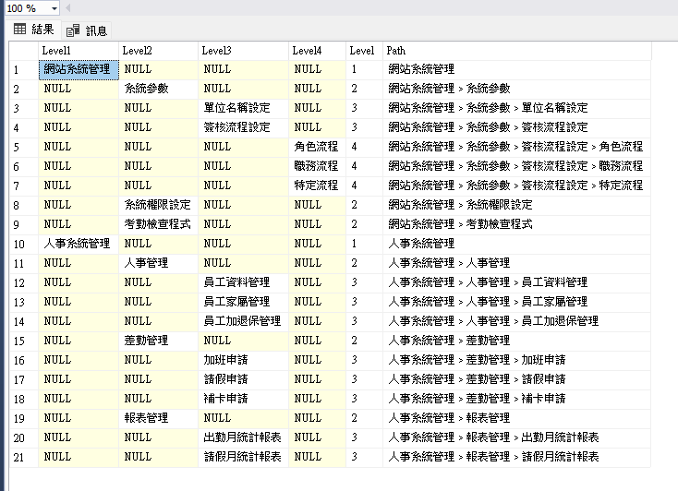Select the 職務流程 cell in Level4
The height and width of the screenshot is (491, 678).
pyautogui.click(x=318, y=166)
